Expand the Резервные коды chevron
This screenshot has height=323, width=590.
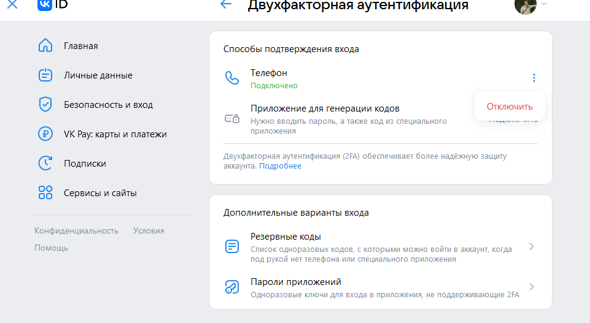point(532,246)
